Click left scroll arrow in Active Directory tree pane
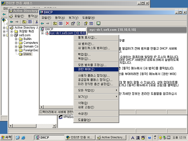Screen dimensions: 188x141 coord(11,126)
